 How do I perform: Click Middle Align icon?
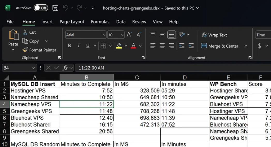click(x=162, y=35)
